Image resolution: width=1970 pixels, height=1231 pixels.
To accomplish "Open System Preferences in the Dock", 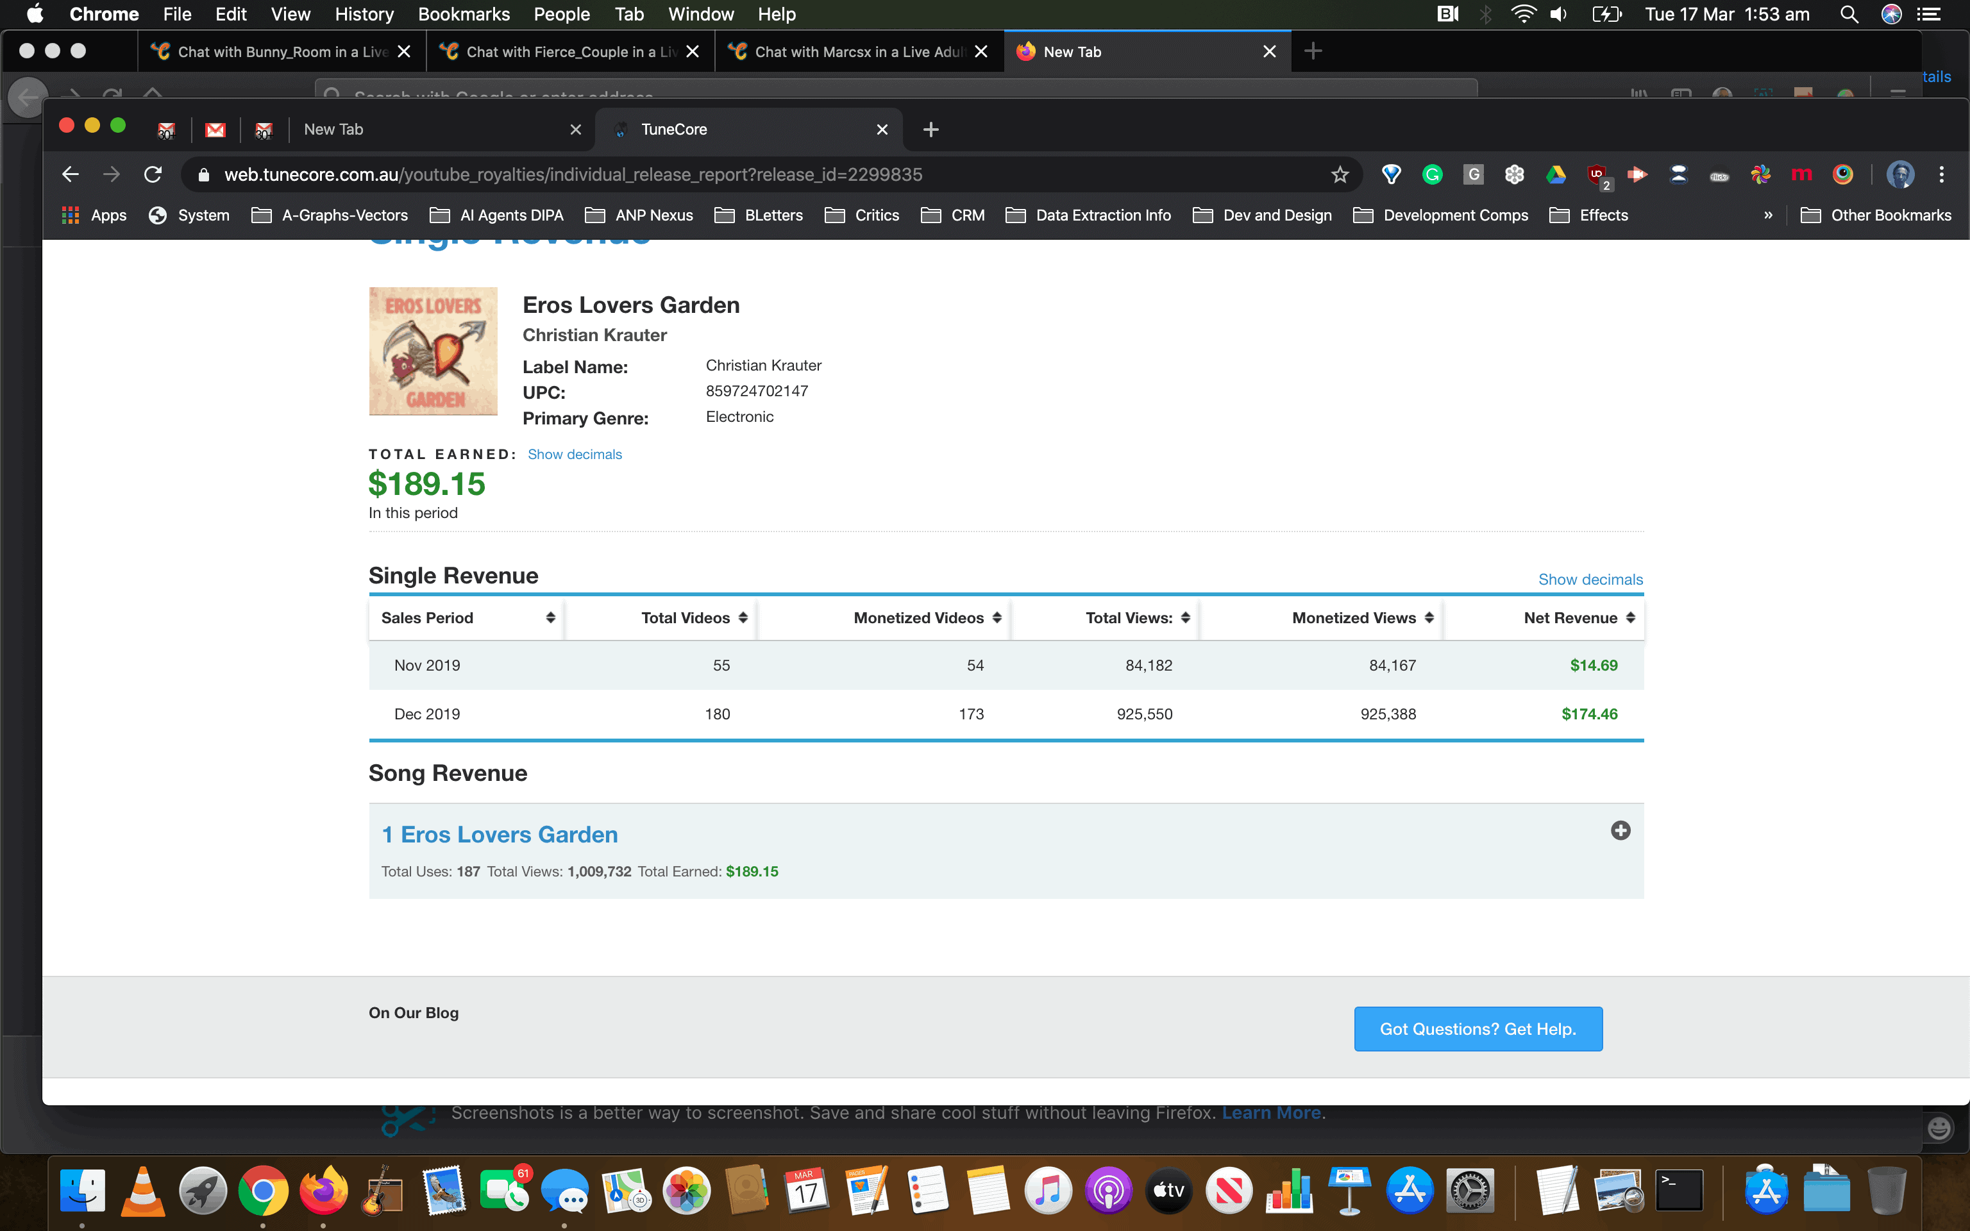I will [1470, 1191].
